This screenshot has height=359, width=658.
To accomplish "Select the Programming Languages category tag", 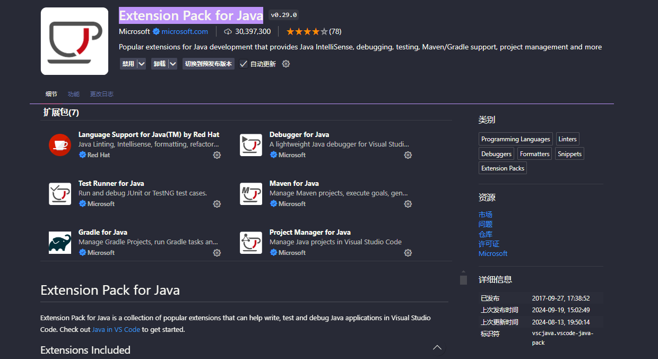I will pos(515,139).
